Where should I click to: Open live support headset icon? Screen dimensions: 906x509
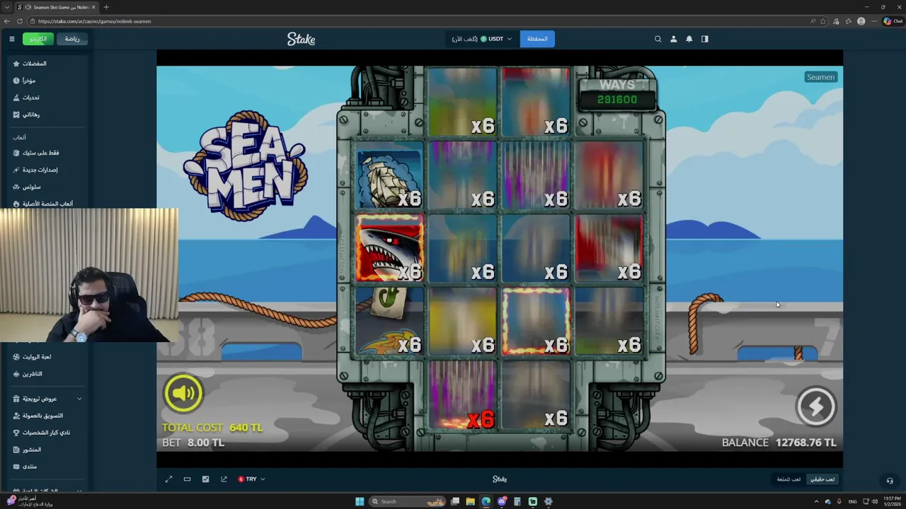(x=890, y=481)
